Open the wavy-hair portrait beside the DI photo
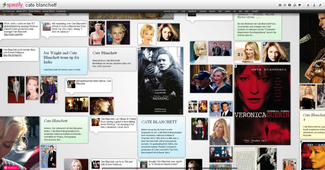 click(276, 52)
